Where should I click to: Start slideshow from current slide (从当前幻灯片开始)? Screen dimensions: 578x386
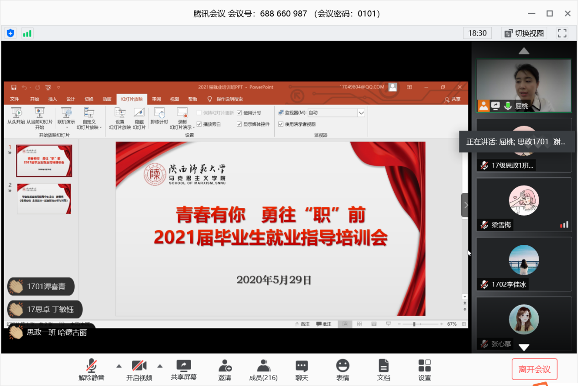pyautogui.click(x=39, y=119)
